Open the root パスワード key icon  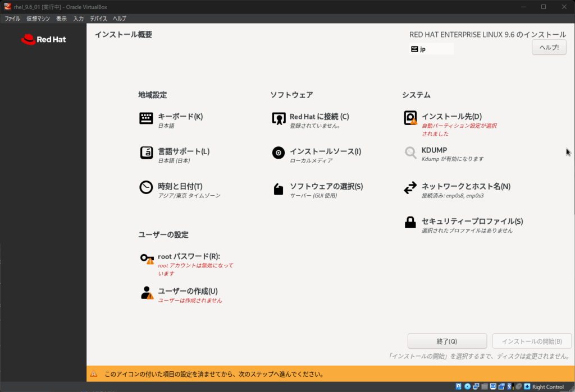pyautogui.click(x=147, y=259)
